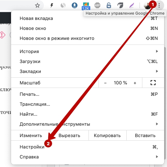Click the VK unlock extension icon
The width and height of the screenshot is (167, 167).
109,5
